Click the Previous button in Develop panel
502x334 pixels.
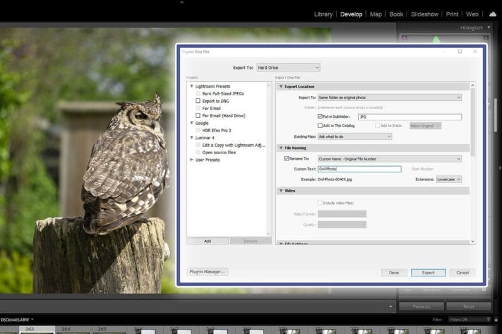click(421, 306)
